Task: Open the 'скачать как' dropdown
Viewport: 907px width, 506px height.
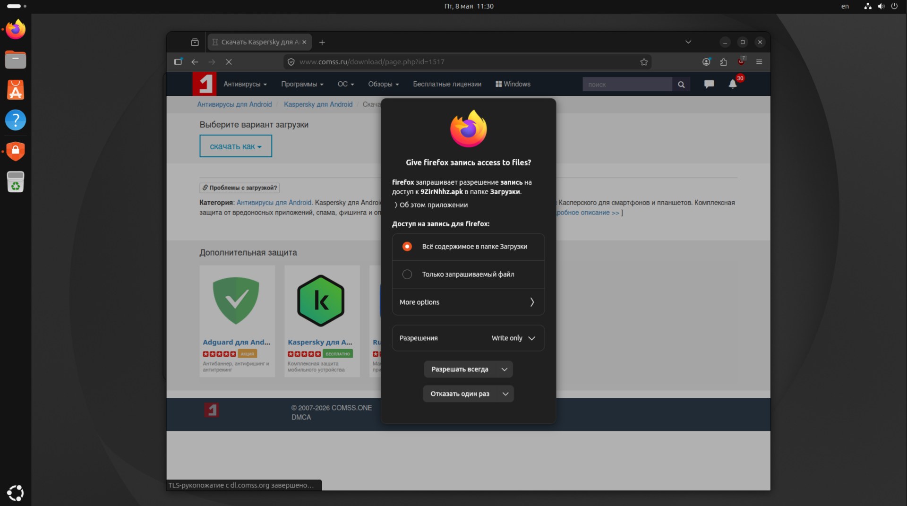Action: click(x=236, y=146)
